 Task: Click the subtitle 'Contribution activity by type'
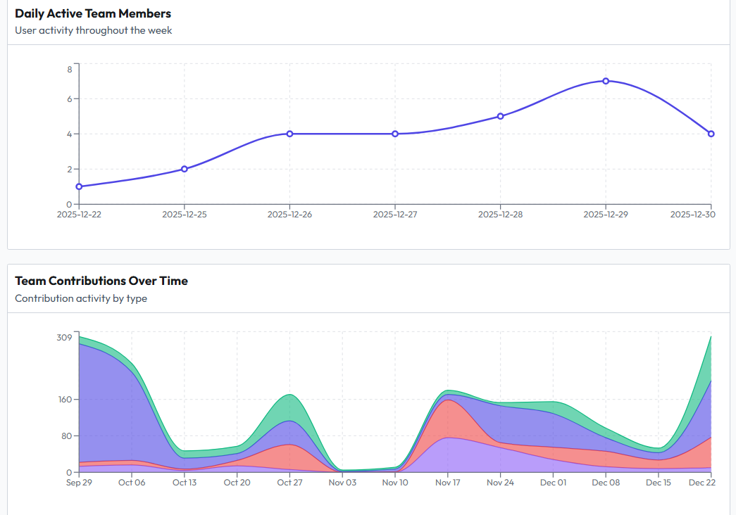[80, 298]
